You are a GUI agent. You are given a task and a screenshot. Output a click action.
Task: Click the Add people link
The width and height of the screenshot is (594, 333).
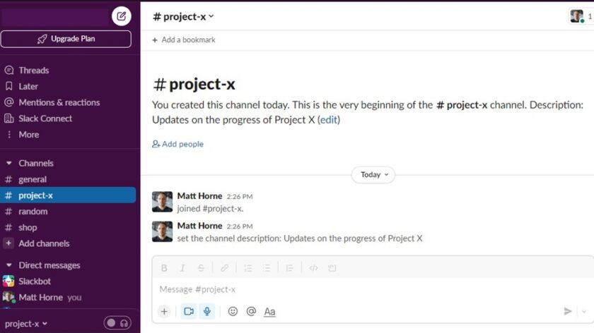tap(177, 144)
